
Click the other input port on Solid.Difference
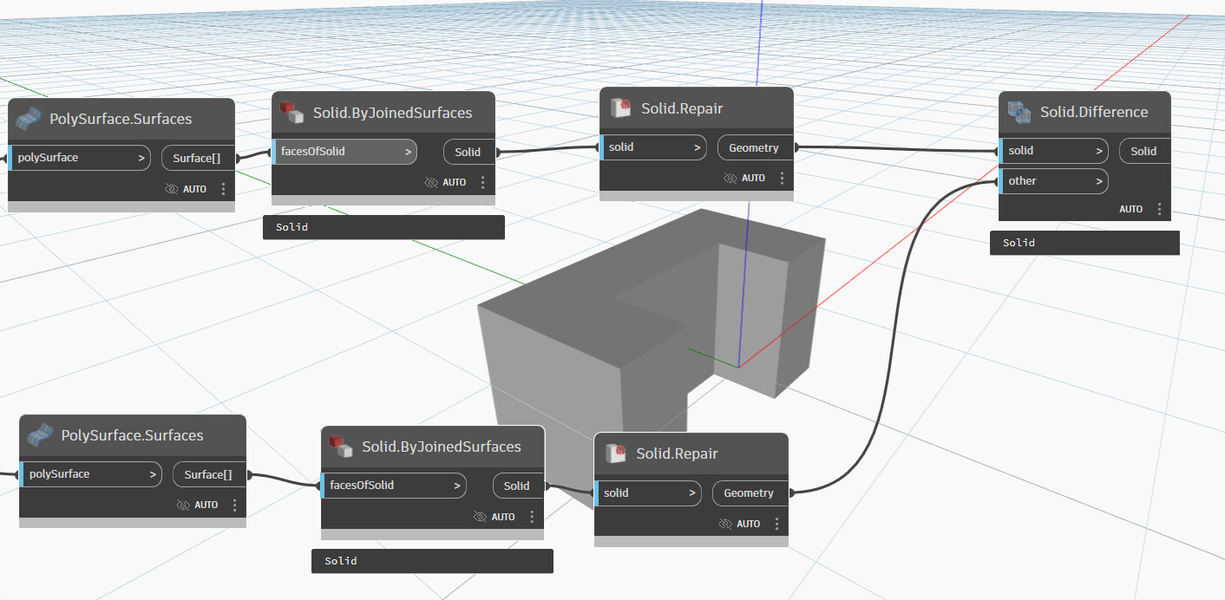pos(1054,181)
